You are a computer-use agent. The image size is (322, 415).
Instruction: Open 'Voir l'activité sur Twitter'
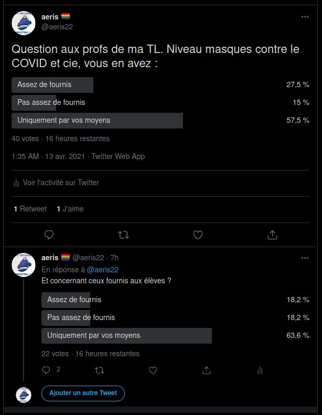(60, 183)
